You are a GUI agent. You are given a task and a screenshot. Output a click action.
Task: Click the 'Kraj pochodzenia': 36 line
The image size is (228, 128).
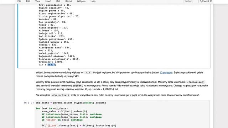tap(54, 5)
